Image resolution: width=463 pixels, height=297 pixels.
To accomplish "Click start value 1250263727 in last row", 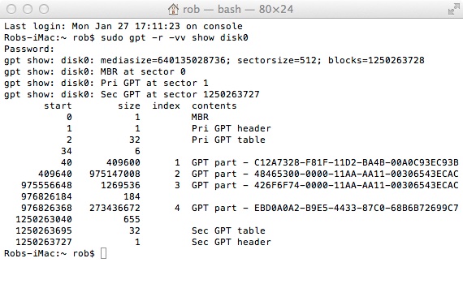I will [x=44, y=242].
